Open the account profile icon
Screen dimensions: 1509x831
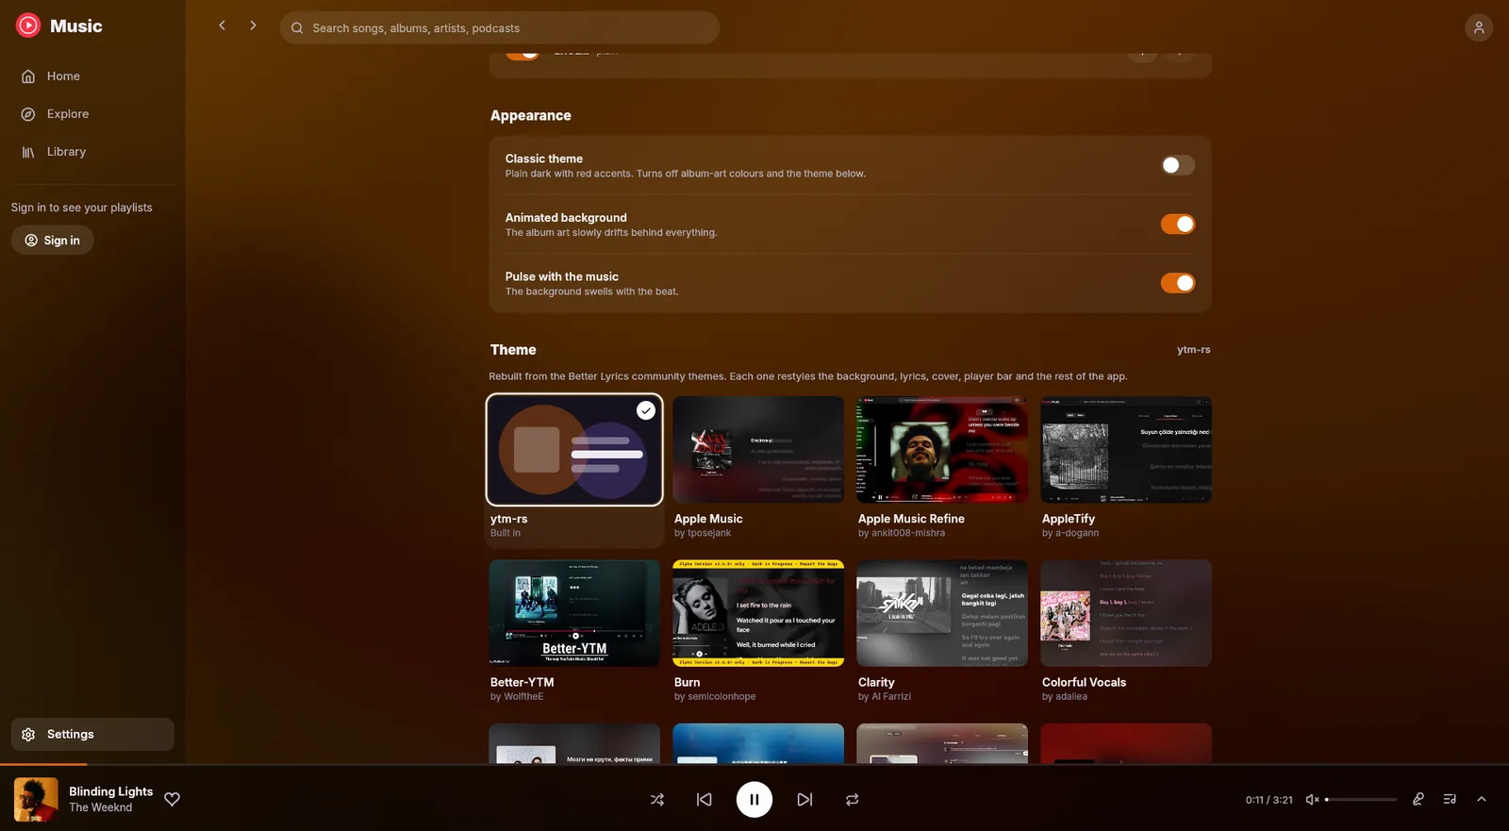(x=1479, y=27)
